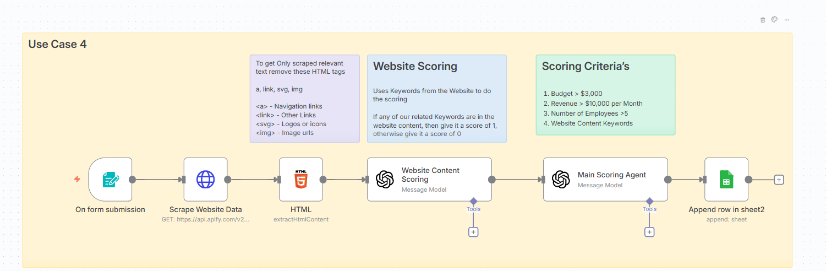Add node after Append row in sheet2

point(779,180)
